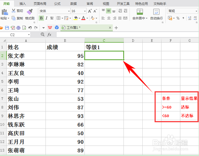
Task: Cut selection with scissors icon
Action: [x=13, y=11]
